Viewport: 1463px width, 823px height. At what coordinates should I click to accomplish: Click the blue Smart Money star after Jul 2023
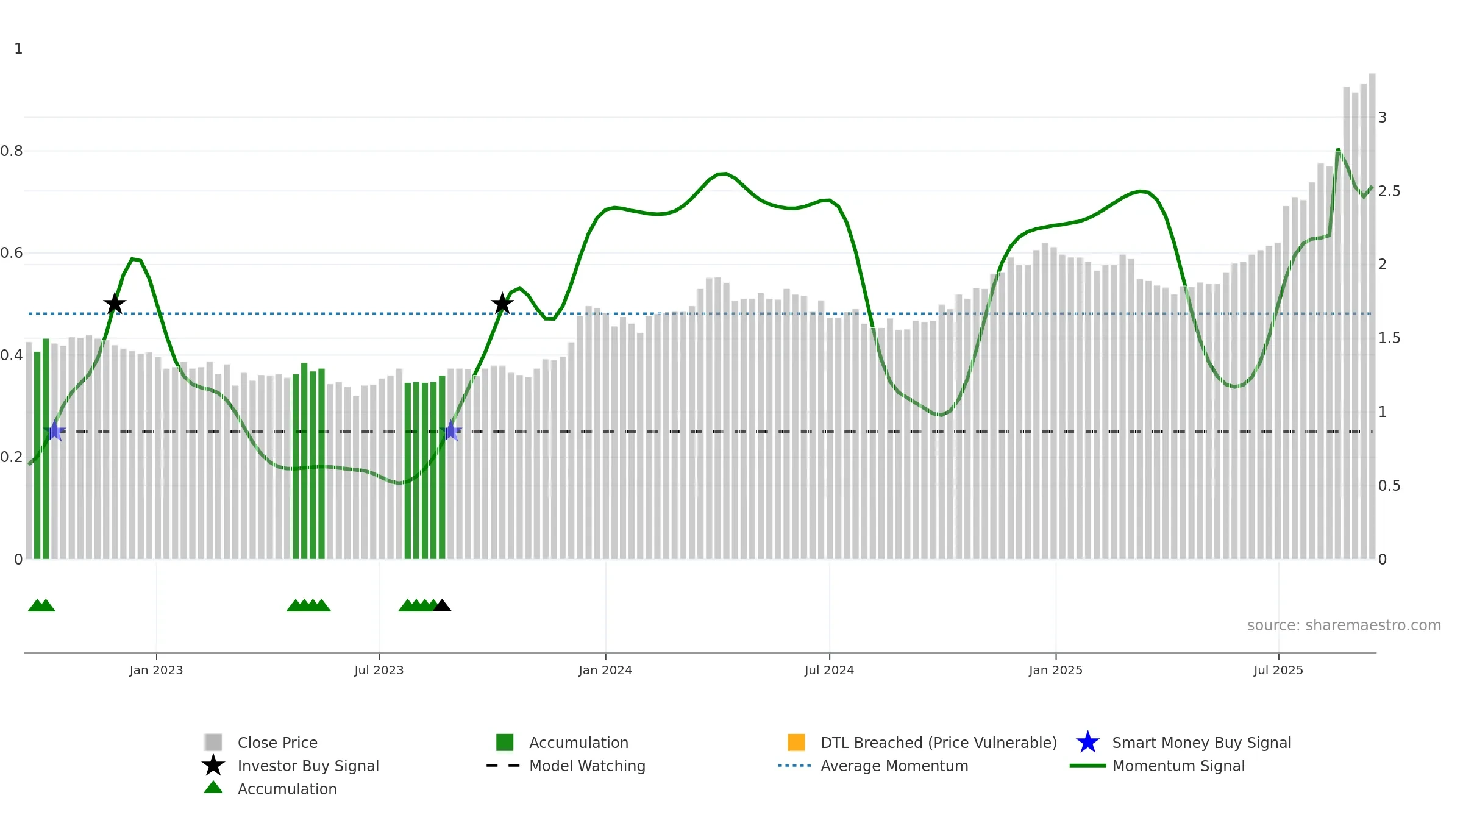pyautogui.click(x=451, y=430)
